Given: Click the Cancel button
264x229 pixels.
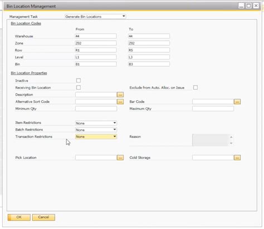Looking at the screenshot, I should (43, 217).
